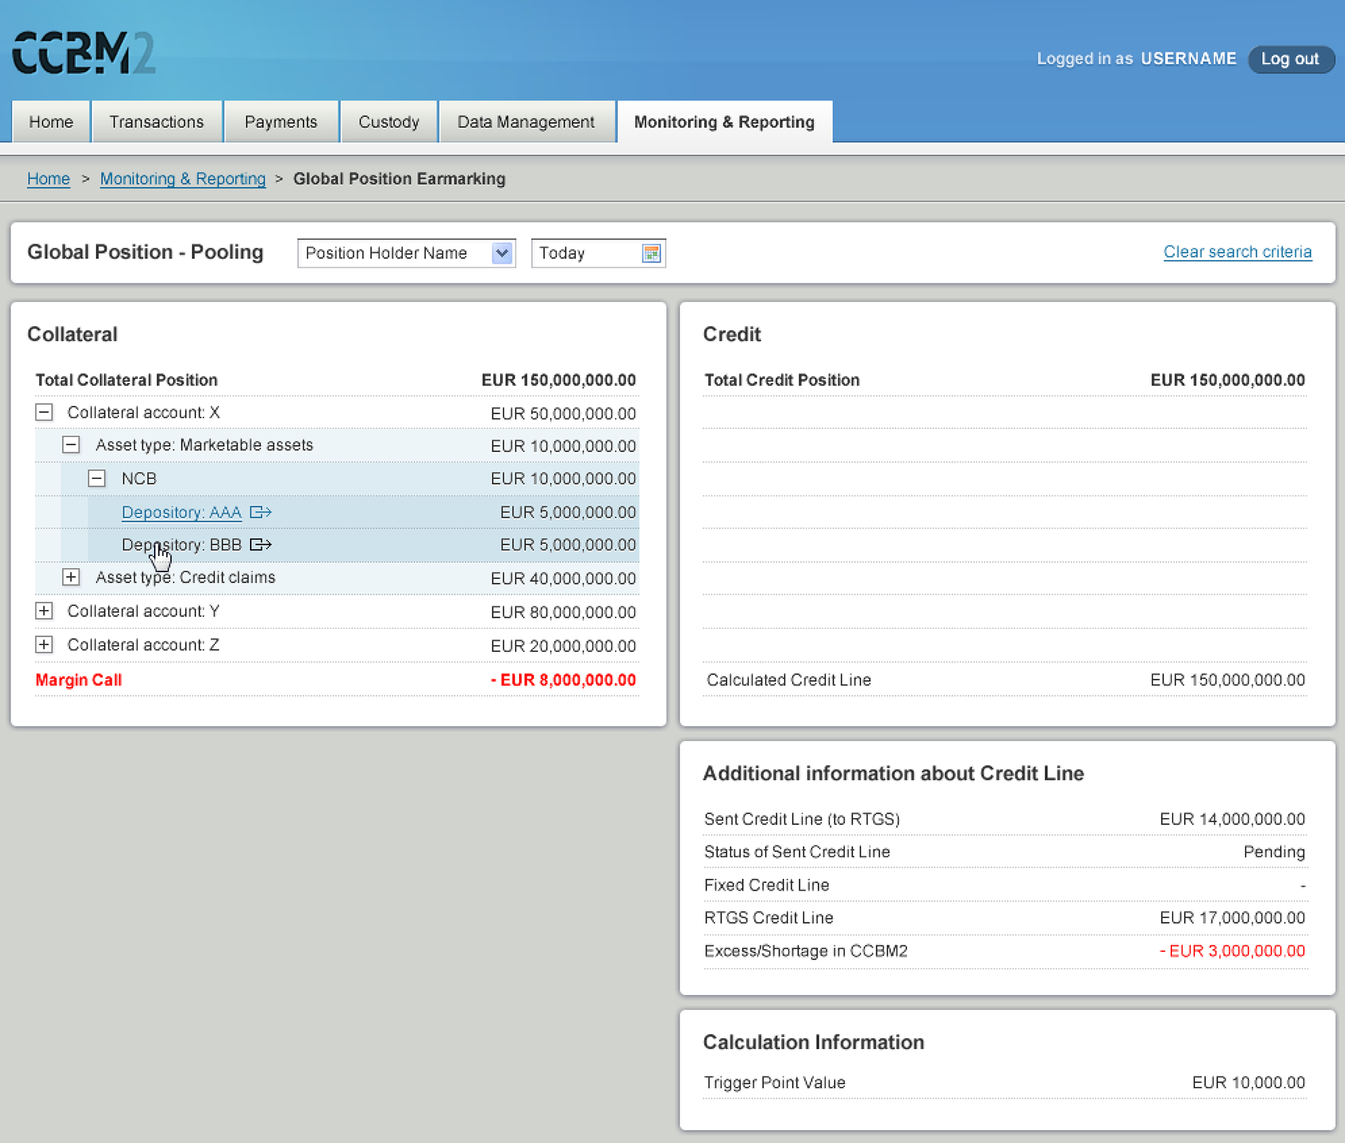Click the Trigger Point Value amount EUR 10,000.00

coord(1248,1082)
